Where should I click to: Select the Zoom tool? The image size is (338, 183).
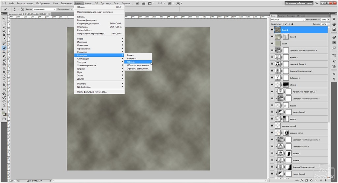click(x=4, y=106)
